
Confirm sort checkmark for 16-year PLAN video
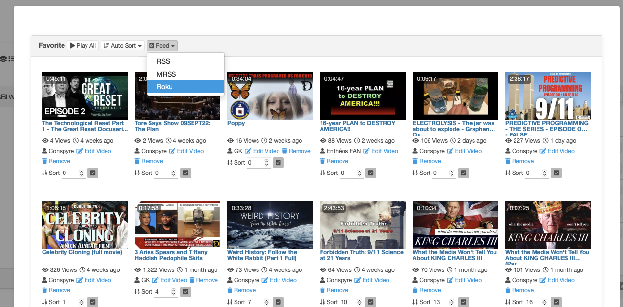pyautogui.click(x=371, y=173)
